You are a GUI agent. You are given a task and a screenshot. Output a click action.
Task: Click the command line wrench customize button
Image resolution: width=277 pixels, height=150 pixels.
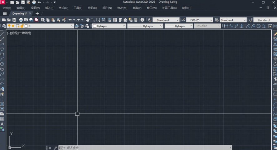pos(55,148)
